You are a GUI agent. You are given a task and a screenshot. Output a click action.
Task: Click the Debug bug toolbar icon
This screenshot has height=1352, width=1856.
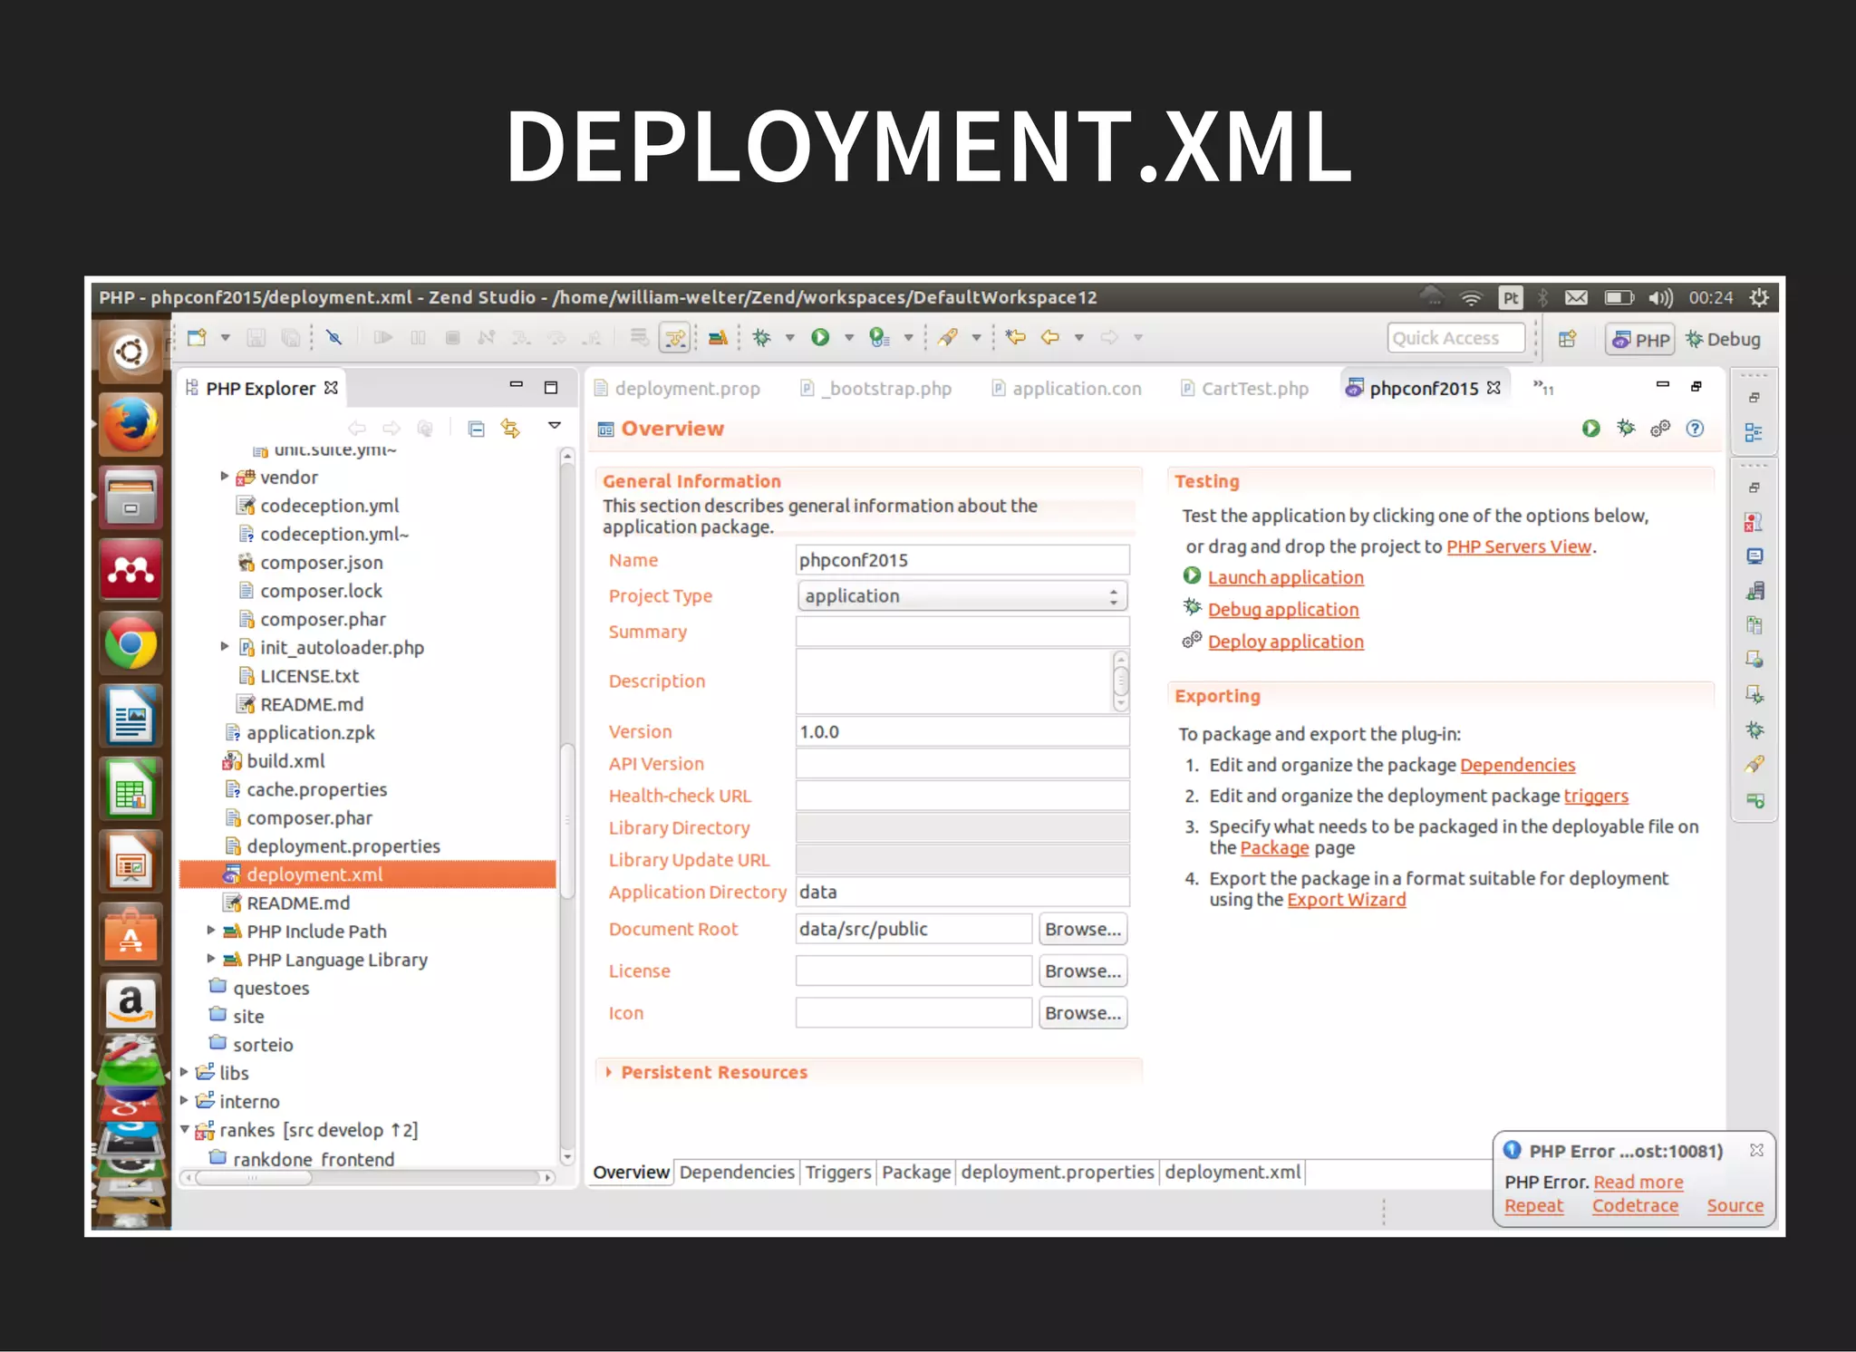point(761,337)
